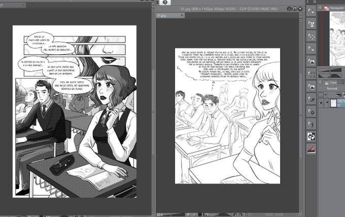This screenshot has width=345, height=217.
Task: Click the rotate right icon in 01.jpg status bar
Action: [240, 214]
